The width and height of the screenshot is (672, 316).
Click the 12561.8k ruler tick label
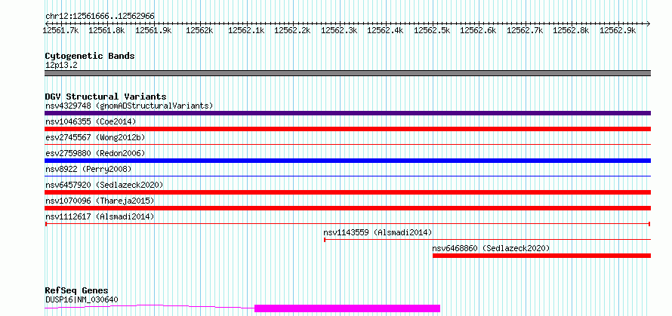(x=106, y=30)
